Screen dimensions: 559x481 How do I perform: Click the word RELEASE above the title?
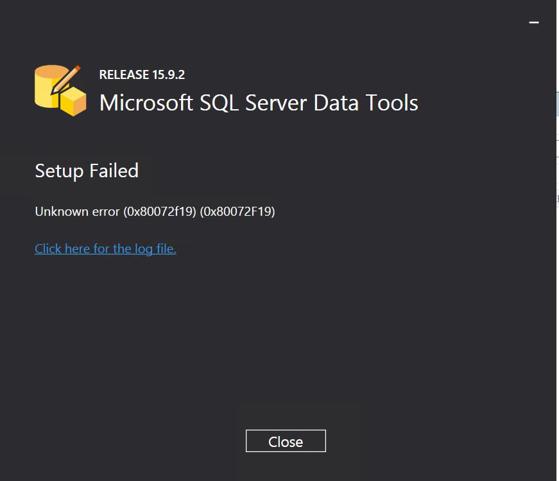pos(124,74)
